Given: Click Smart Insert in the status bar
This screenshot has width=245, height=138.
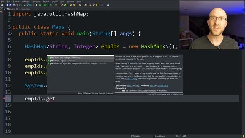Looking at the screenshot, I should [x=160, y=136].
